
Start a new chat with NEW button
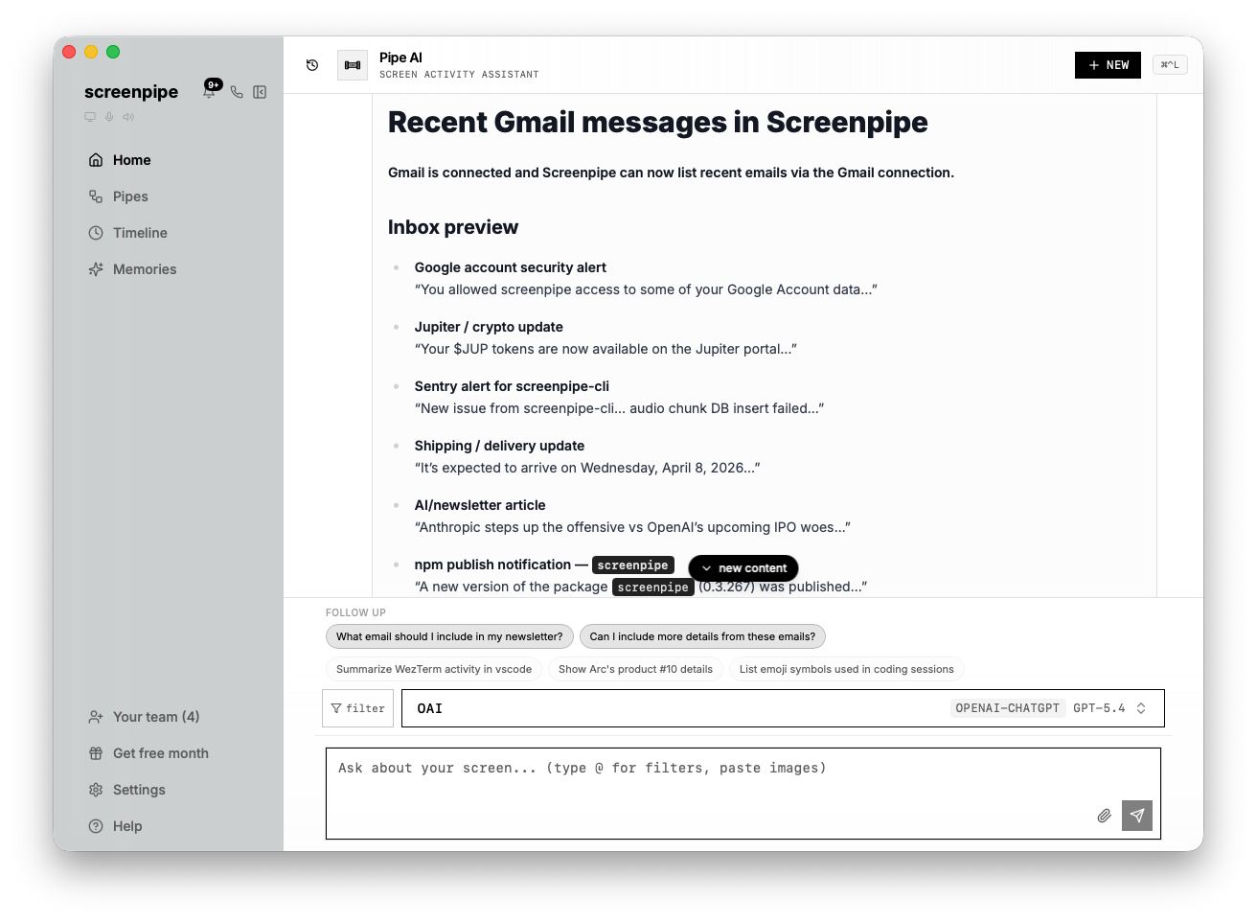pyautogui.click(x=1108, y=65)
